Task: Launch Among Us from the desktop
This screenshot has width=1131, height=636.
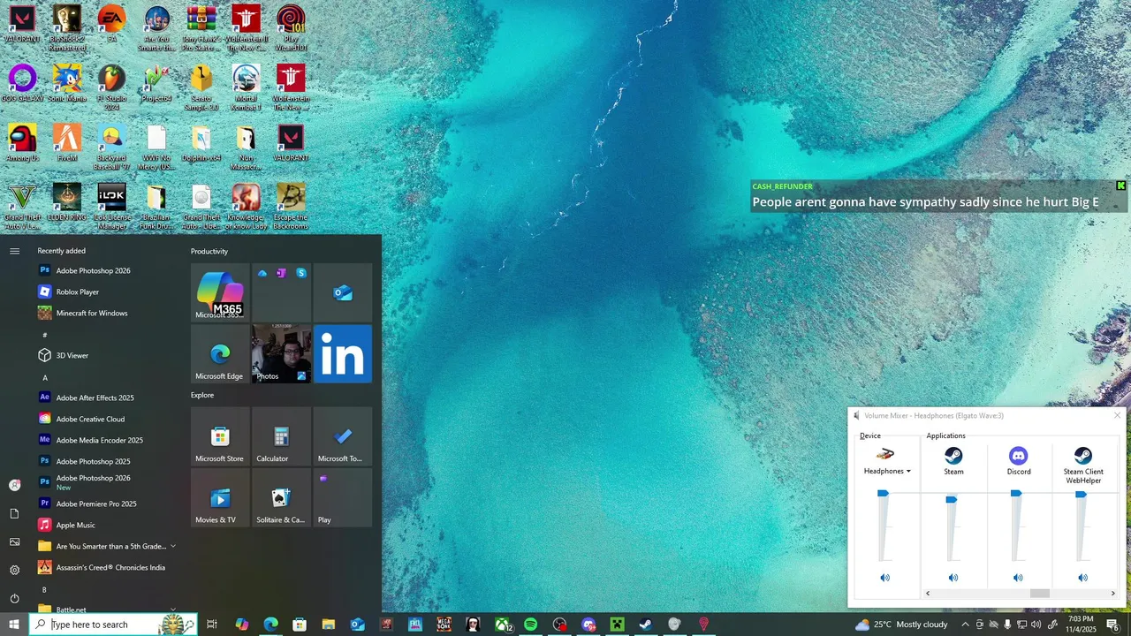Action: click(x=22, y=143)
